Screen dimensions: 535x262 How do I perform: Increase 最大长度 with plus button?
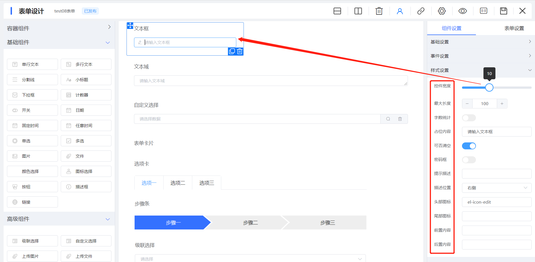(502, 104)
